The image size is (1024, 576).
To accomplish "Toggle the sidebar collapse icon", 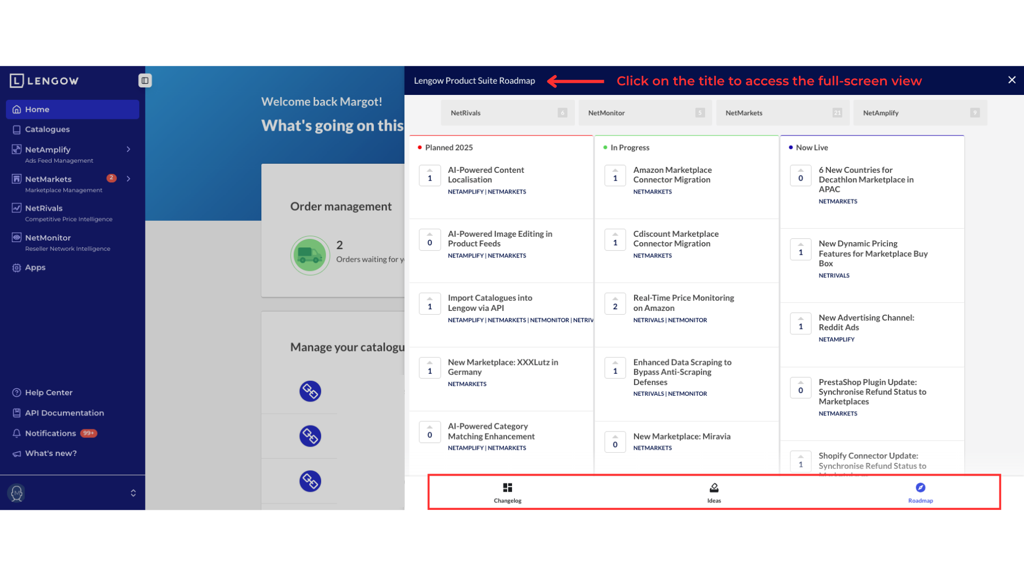I will point(145,81).
